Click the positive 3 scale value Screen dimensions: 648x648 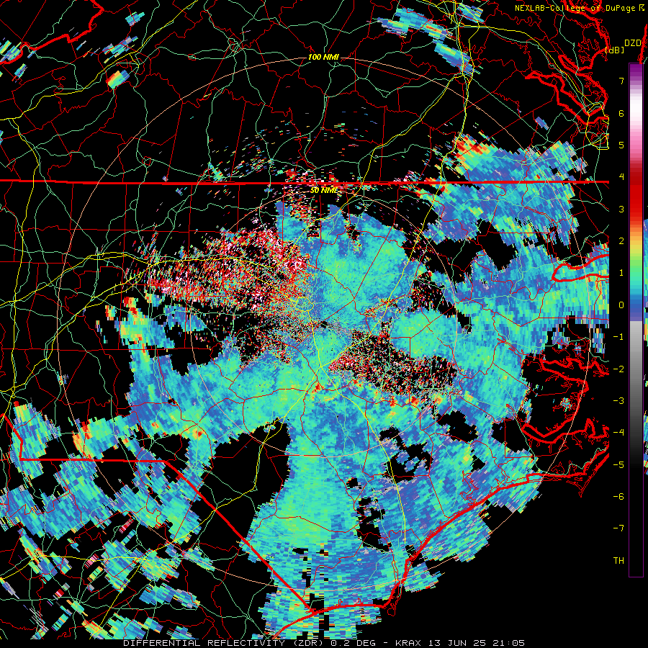click(x=621, y=209)
